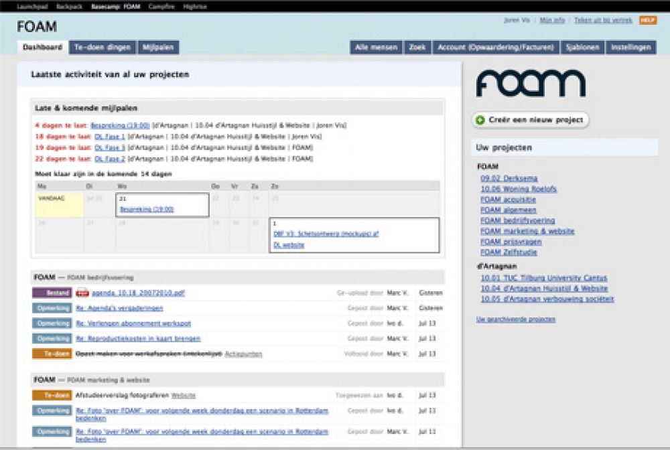Click the Website list link
The image size is (670, 450).
click(x=184, y=395)
